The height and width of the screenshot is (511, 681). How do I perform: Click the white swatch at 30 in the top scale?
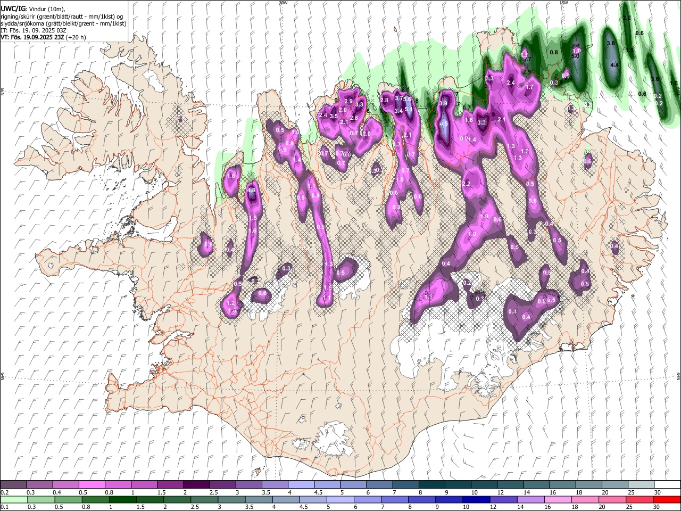[667, 485]
